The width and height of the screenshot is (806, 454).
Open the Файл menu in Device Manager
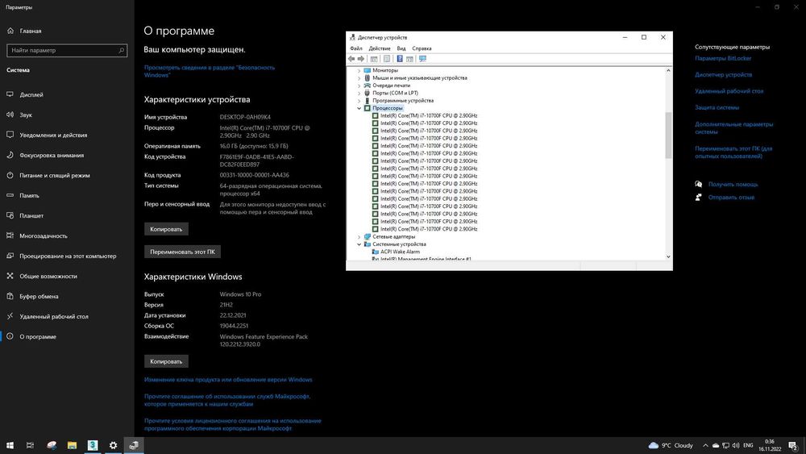pos(355,48)
